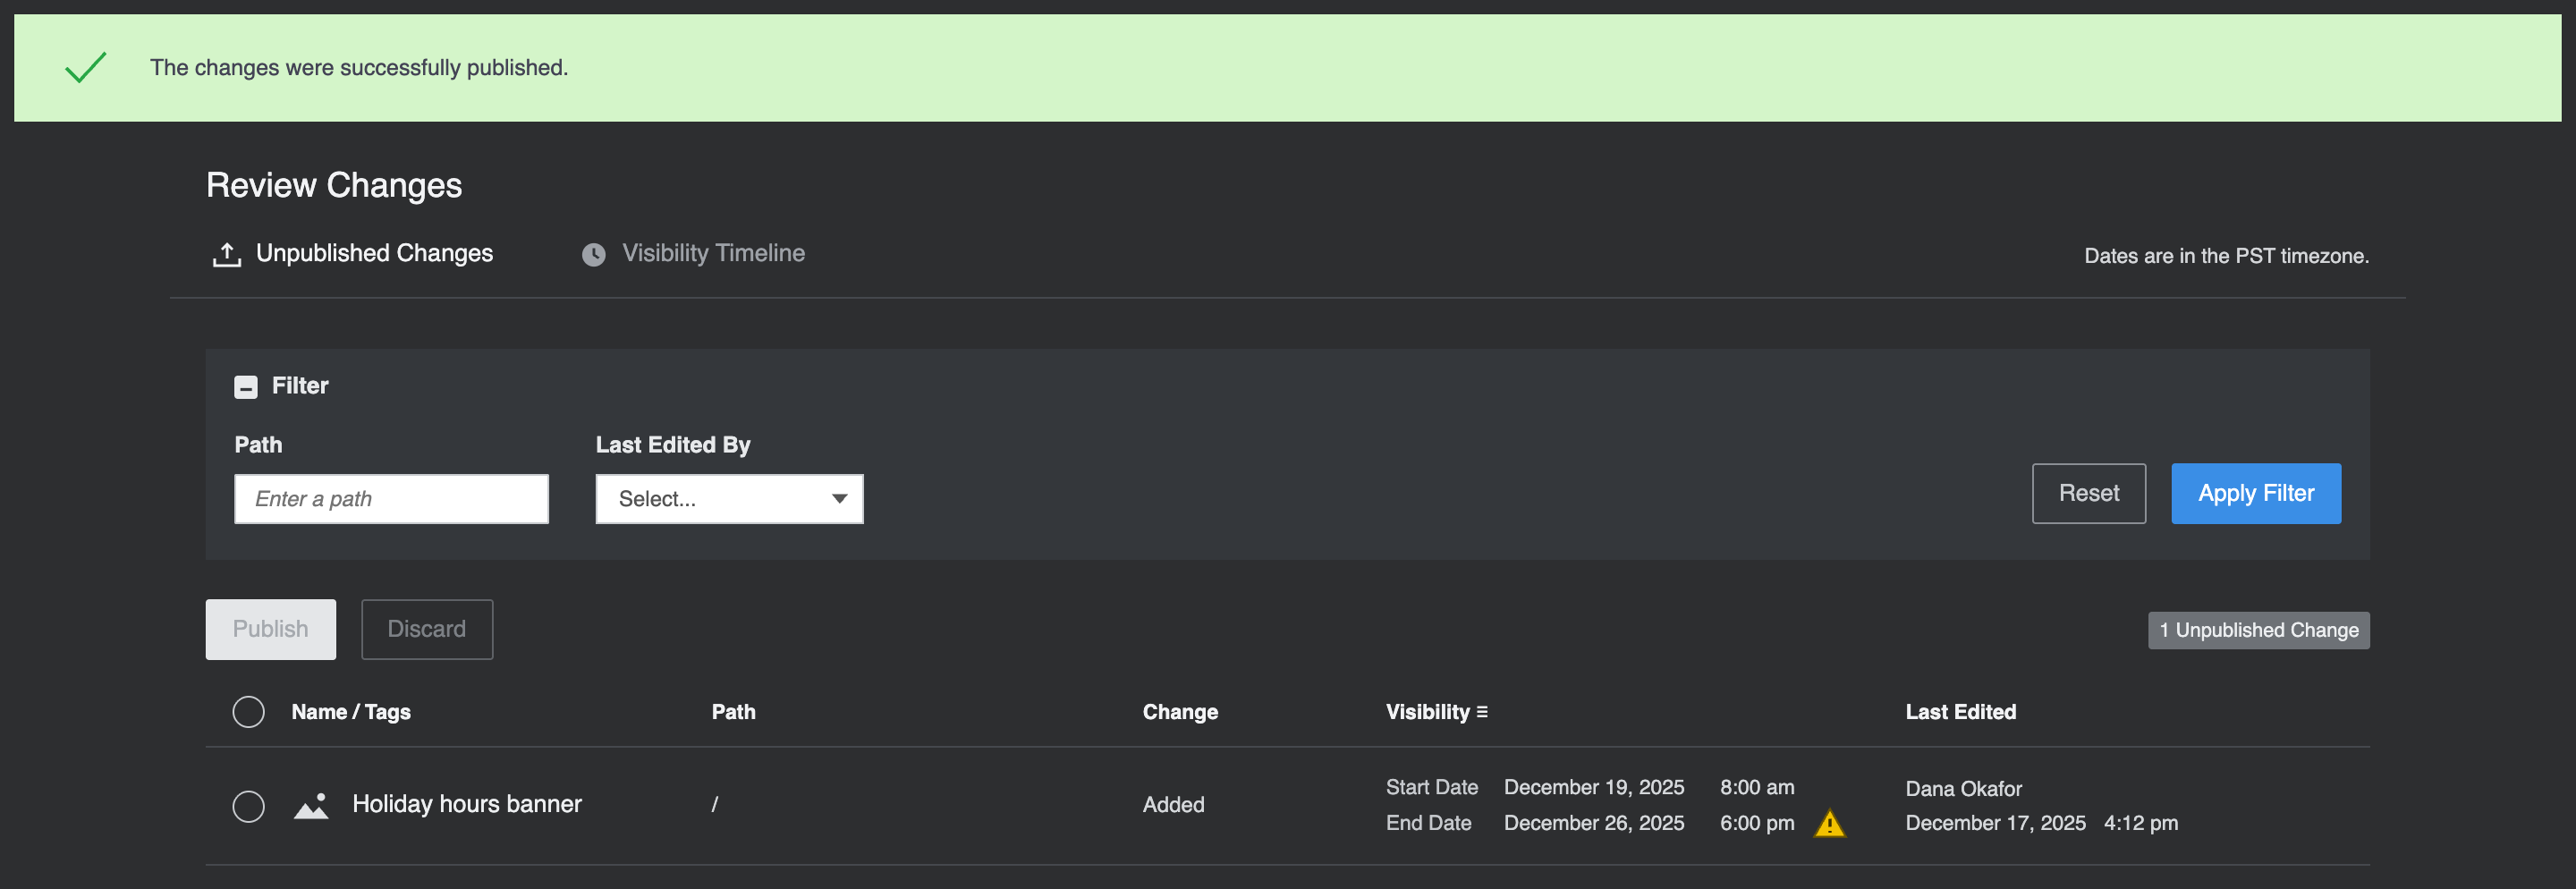Click the editor name Dana Okafor
Viewport: 2576px width, 889px height.
pyautogui.click(x=1963, y=789)
